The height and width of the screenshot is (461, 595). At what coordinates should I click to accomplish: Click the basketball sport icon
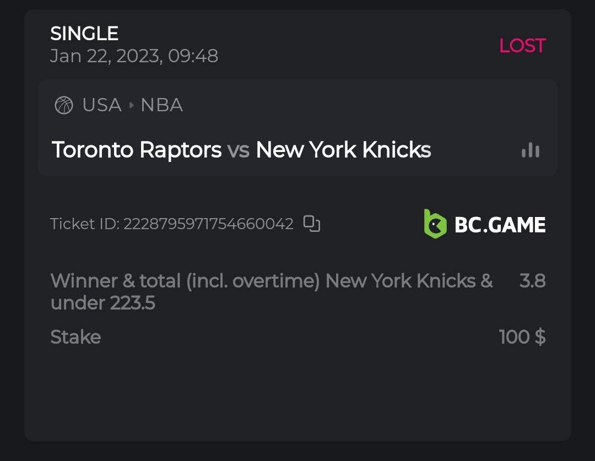coord(64,105)
